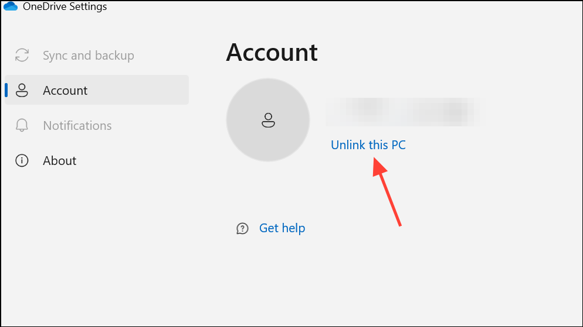Image resolution: width=583 pixels, height=327 pixels.
Task: Open the Get help link
Action: pos(282,228)
